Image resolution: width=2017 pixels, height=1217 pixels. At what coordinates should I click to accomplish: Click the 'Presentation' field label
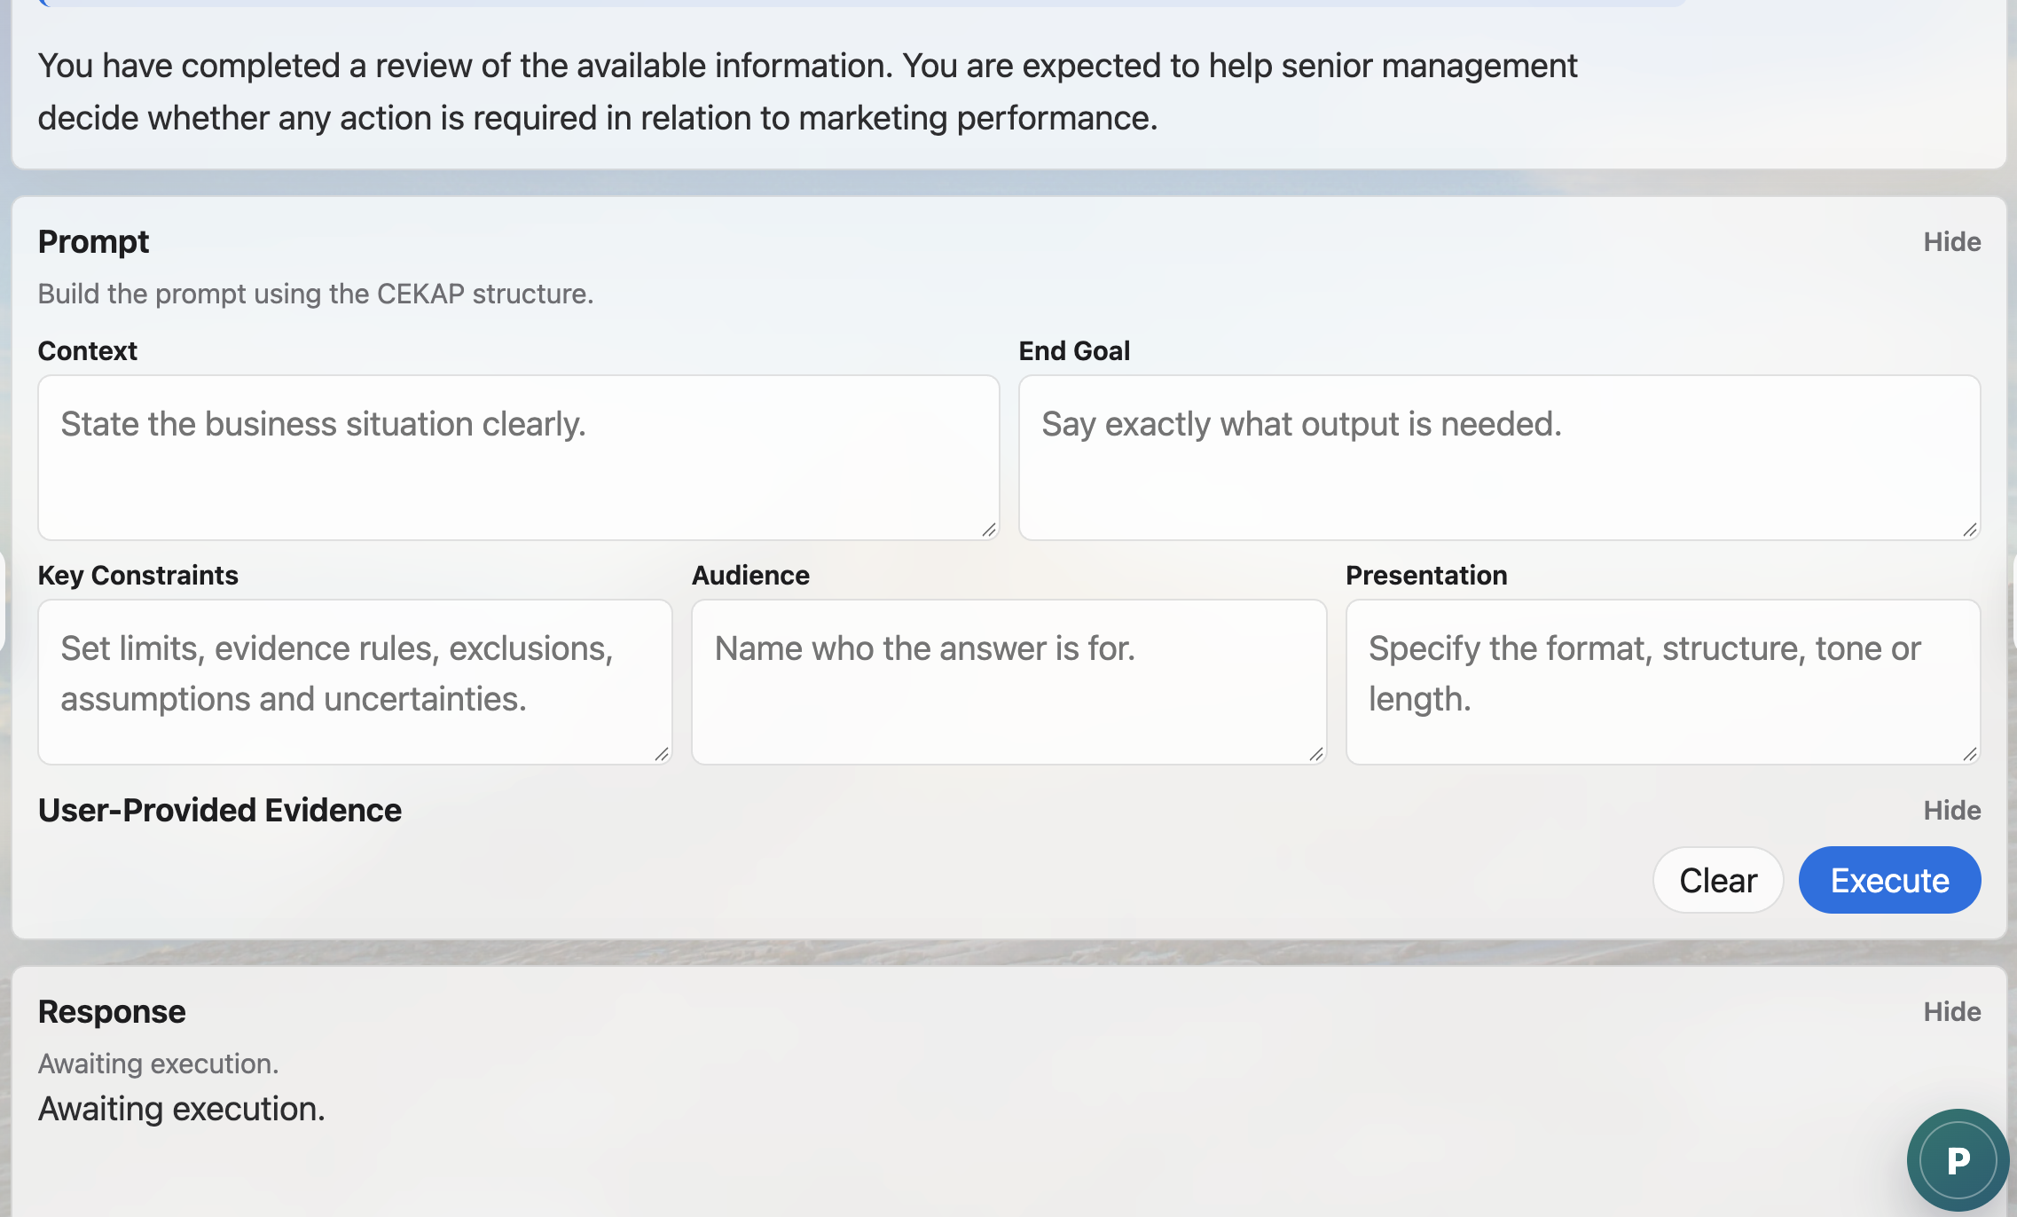[1426, 576]
